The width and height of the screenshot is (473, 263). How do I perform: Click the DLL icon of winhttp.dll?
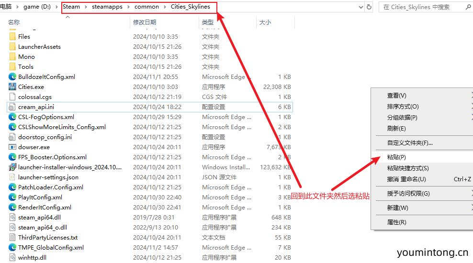(x=12, y=258)
